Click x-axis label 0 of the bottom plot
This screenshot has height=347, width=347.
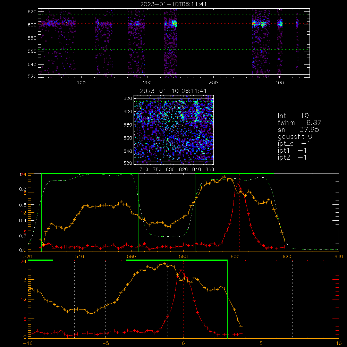pos(183,344)
